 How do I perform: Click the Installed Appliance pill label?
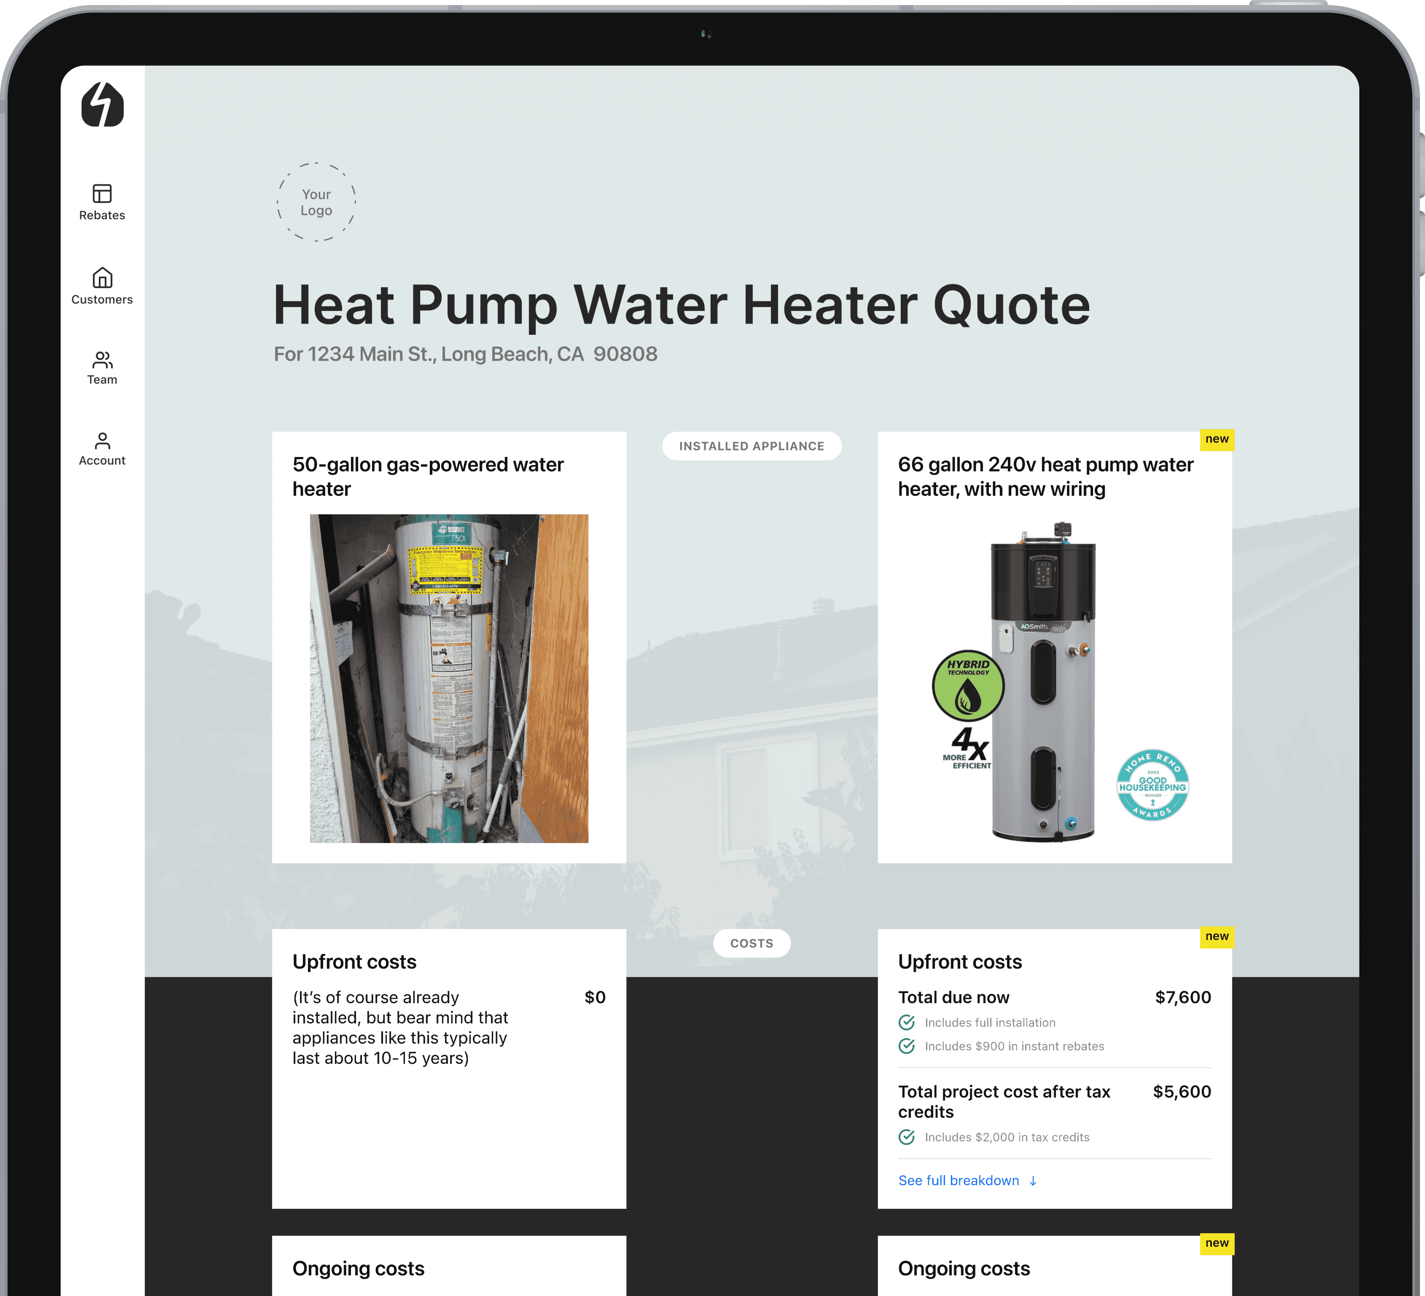(x=751, y=446)
